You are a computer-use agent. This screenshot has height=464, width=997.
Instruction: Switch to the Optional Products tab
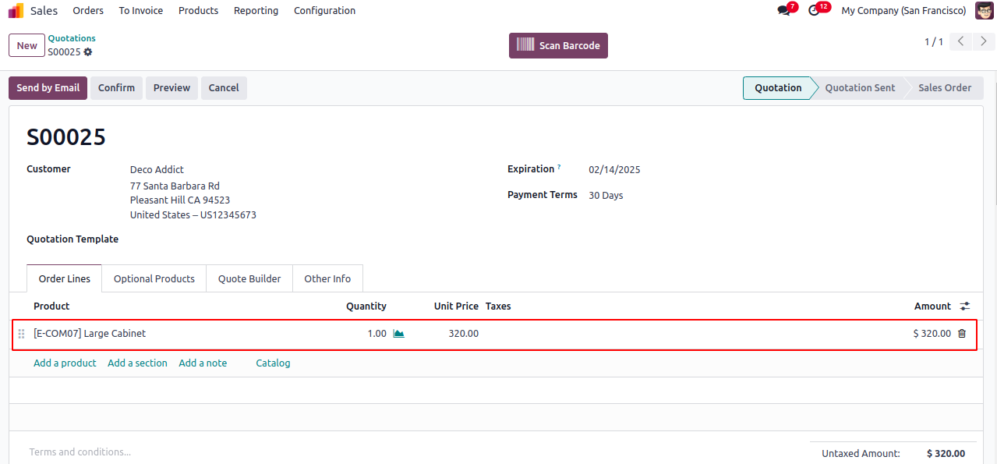coord(154,279)
